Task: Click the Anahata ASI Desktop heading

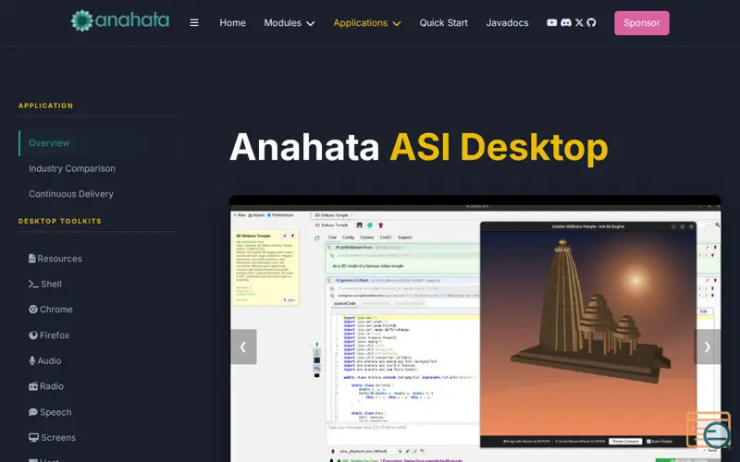Action: (419, 148)
